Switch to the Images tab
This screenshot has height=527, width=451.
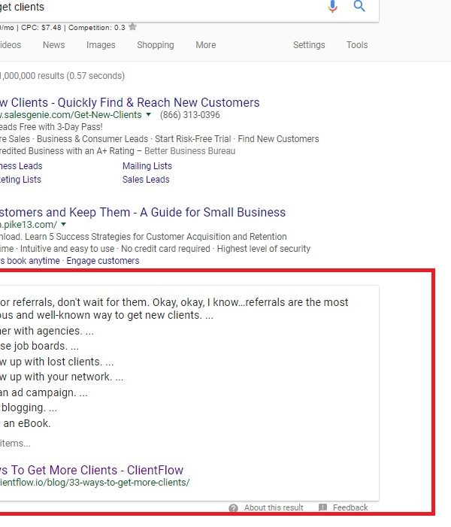pos(101,44)
